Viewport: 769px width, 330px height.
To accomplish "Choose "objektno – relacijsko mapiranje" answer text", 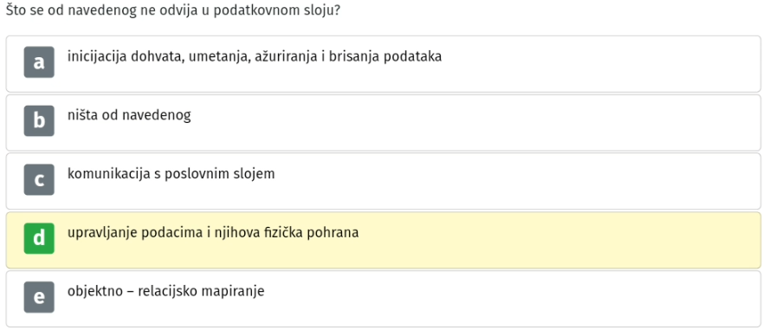I will click(x=165, y=292).
